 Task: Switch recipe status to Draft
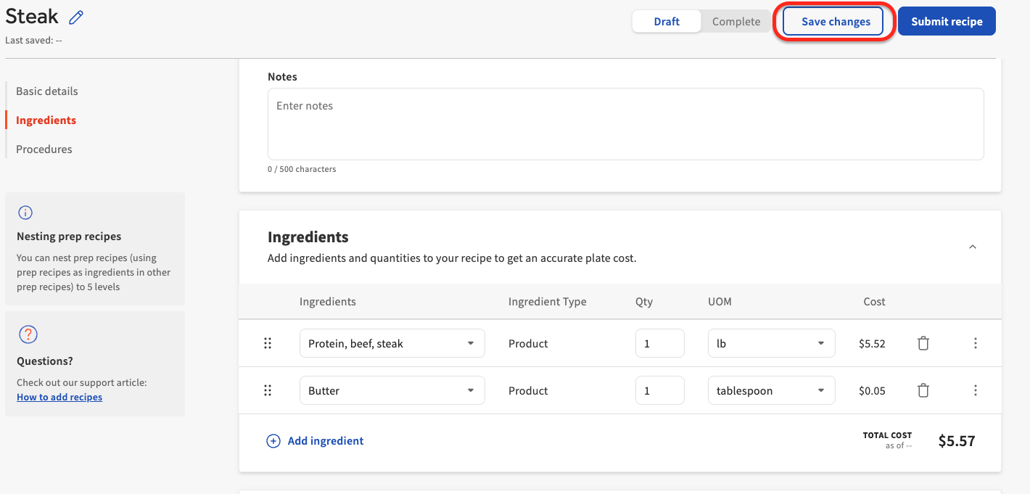pyautogui.click(x=666, y=22)
